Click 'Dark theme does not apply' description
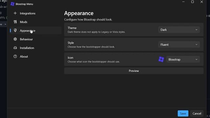 pos(96,32)
